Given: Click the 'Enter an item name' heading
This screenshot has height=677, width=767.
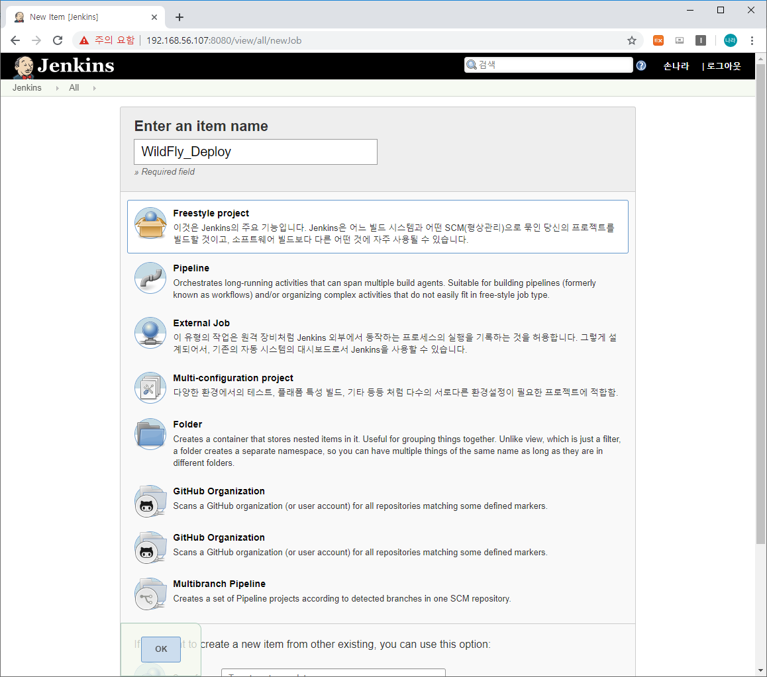Looking at the screenshot, I should (x=201, y=126).
